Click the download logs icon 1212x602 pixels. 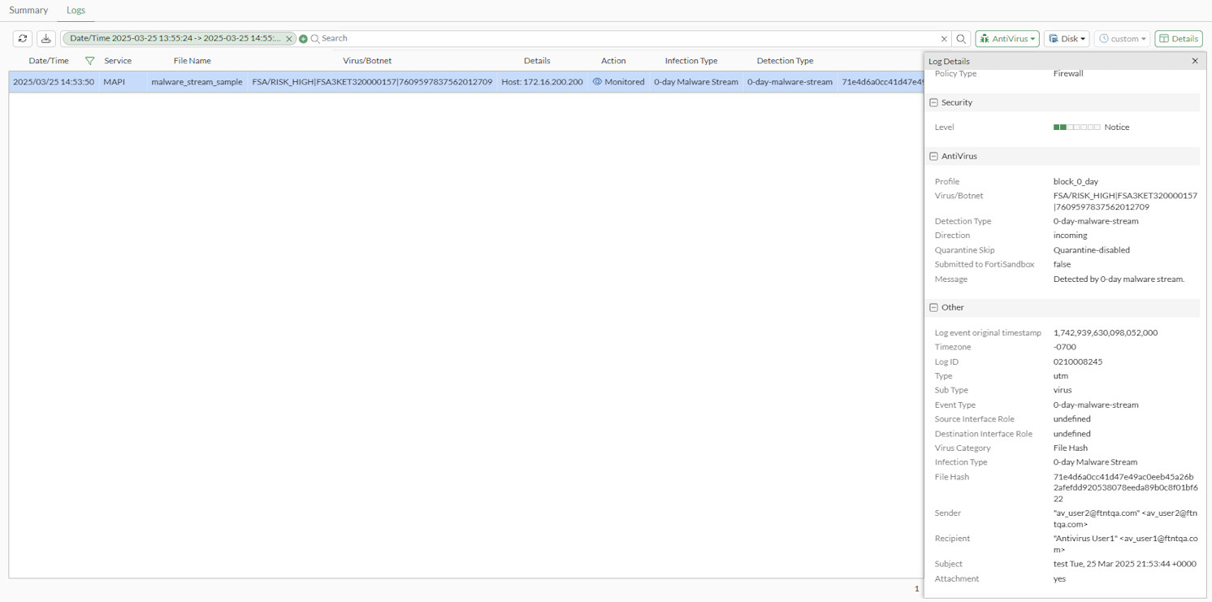[x=45, y=38]
